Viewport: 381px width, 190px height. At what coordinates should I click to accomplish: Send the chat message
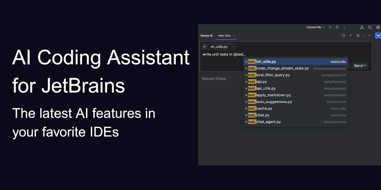pos(360,66)
